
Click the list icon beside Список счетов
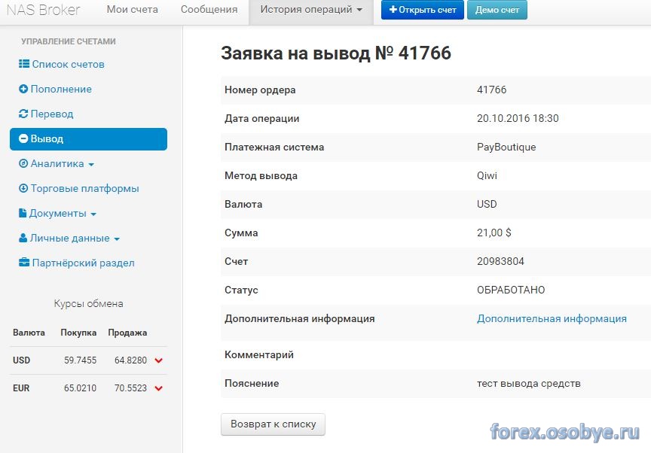pos(23,64)
